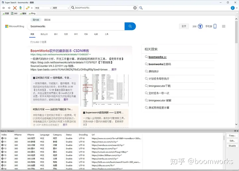This screenshot has height=171, width=239.
Task: Select the 词典 results tab
Action: [86, 34]
